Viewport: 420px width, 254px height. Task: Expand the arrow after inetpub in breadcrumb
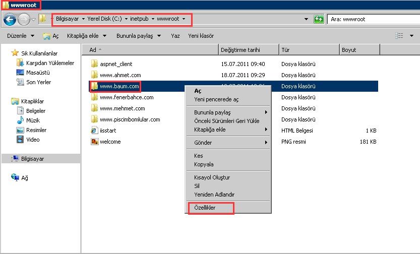[153, 19]
